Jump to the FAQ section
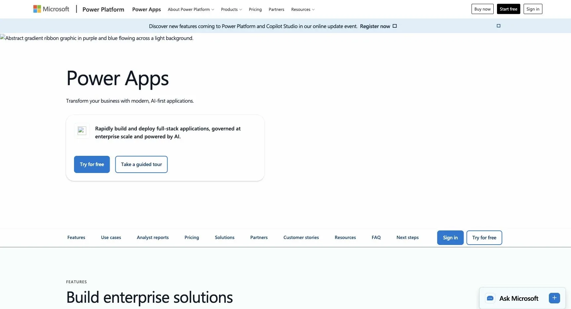571x309 pixels. (376, 237)
